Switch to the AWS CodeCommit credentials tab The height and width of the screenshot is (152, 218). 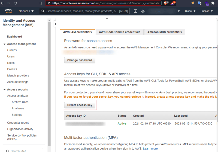pyautogui.click(x=120, y=32)
